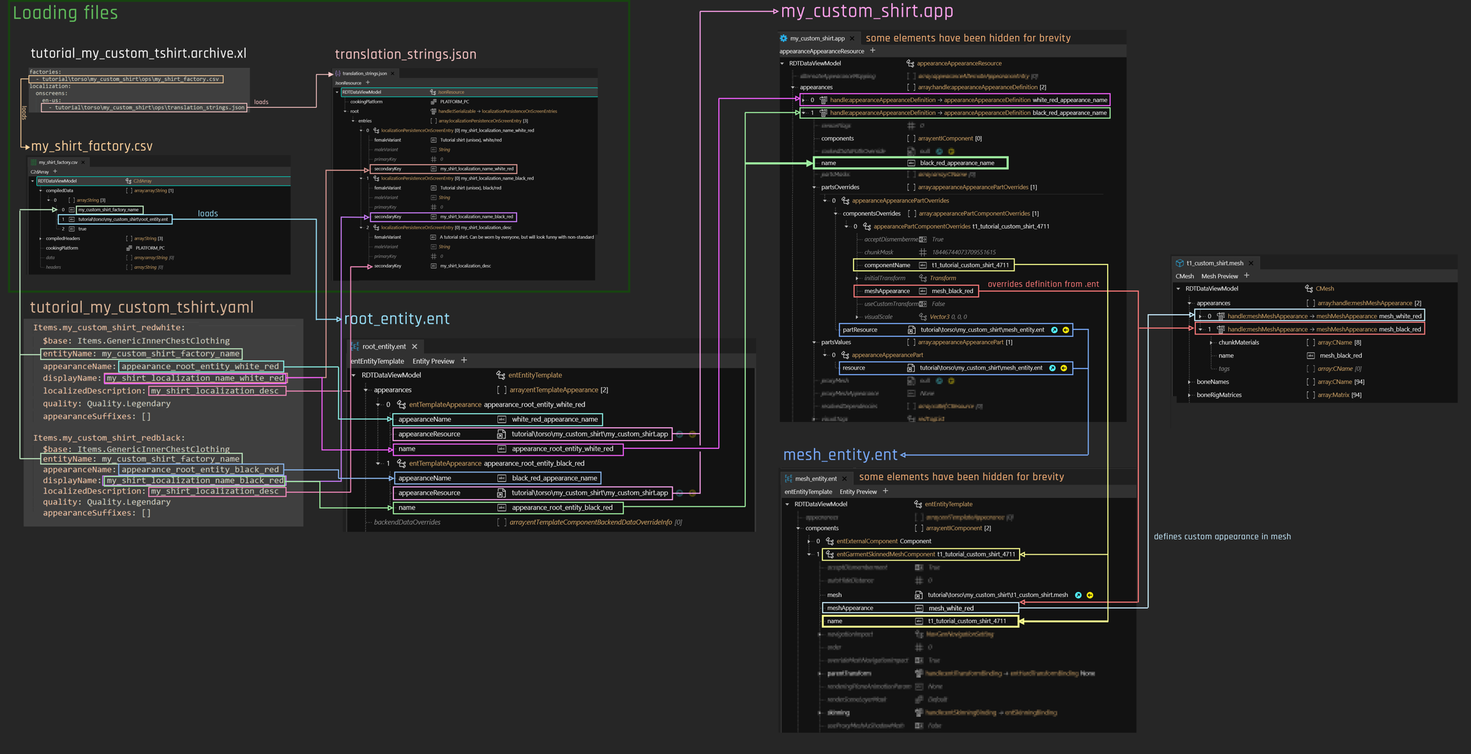Expand boneNames in t1_custom_shirt.mesh
The height and width of the screenshot is (754, 1471).
tap(1189, 382)
